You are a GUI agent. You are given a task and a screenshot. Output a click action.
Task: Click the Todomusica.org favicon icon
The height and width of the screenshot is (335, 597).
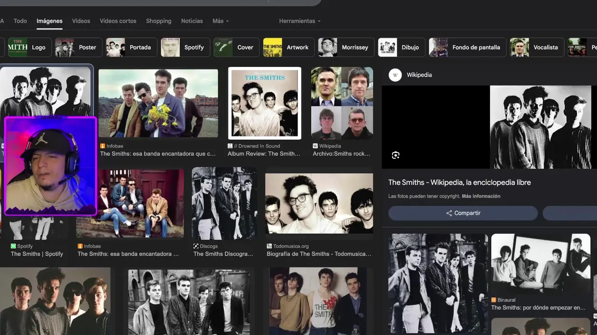(x=269, y=246)
